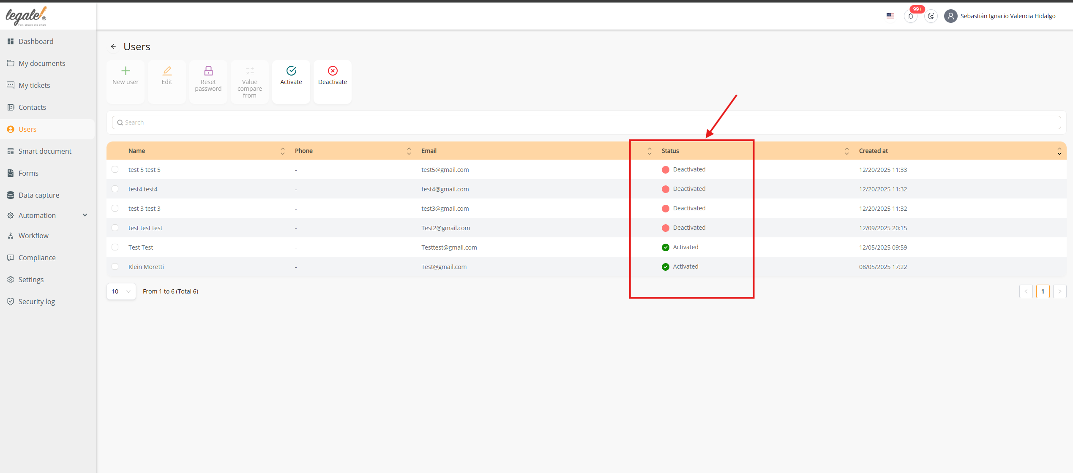Screen dimensions: 1073x473
Task: Click the back arrow beside Users
Action: tap(113, 47)
